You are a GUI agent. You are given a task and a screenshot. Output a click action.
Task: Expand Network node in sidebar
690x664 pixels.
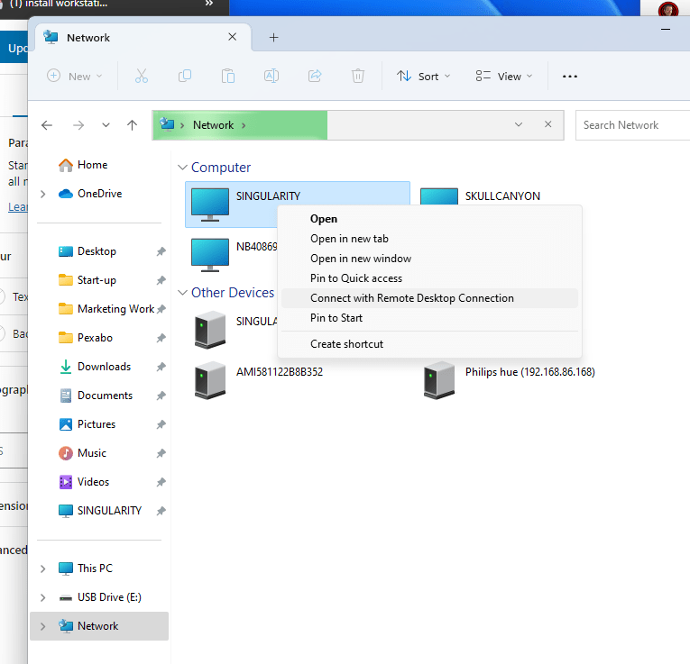coord(42,626)
